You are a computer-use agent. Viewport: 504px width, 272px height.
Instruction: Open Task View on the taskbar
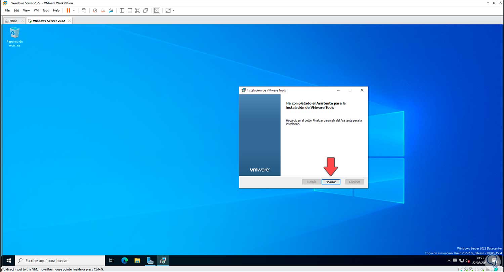click(x=112, y=260)
